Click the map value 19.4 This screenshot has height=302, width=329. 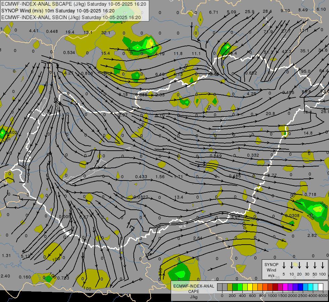[x=70, y=32]
